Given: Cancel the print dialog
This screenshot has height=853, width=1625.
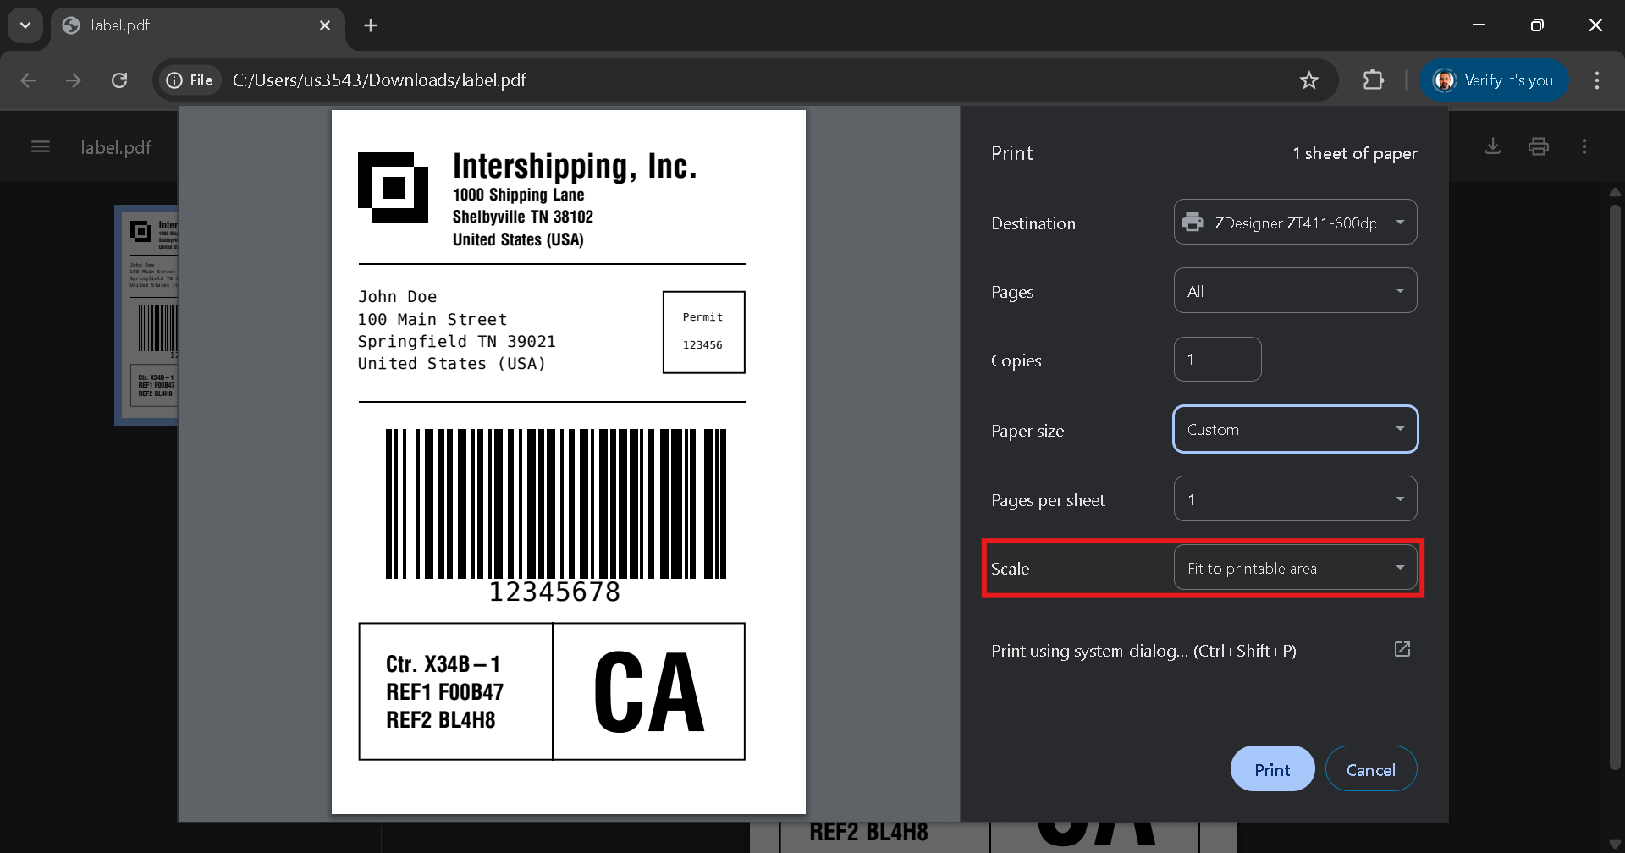Looking at the screenshot, I should (1370, 769).
